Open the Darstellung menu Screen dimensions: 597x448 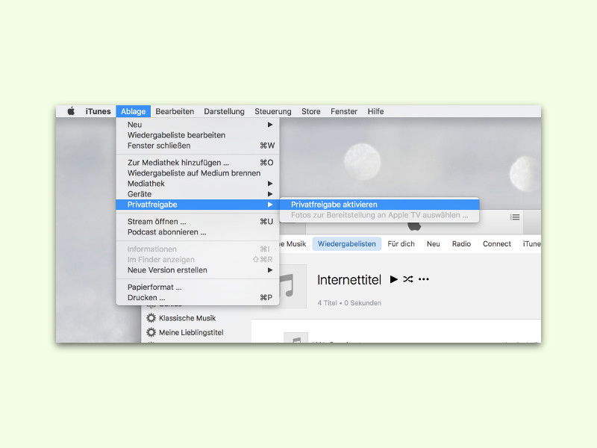coord(224,111)
